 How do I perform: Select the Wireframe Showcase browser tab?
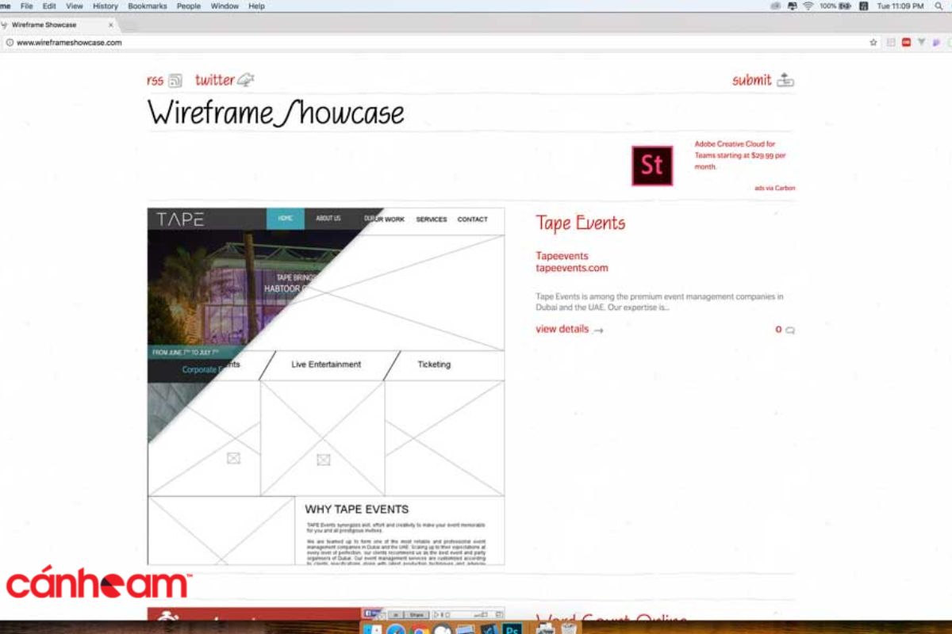point(59,25)
